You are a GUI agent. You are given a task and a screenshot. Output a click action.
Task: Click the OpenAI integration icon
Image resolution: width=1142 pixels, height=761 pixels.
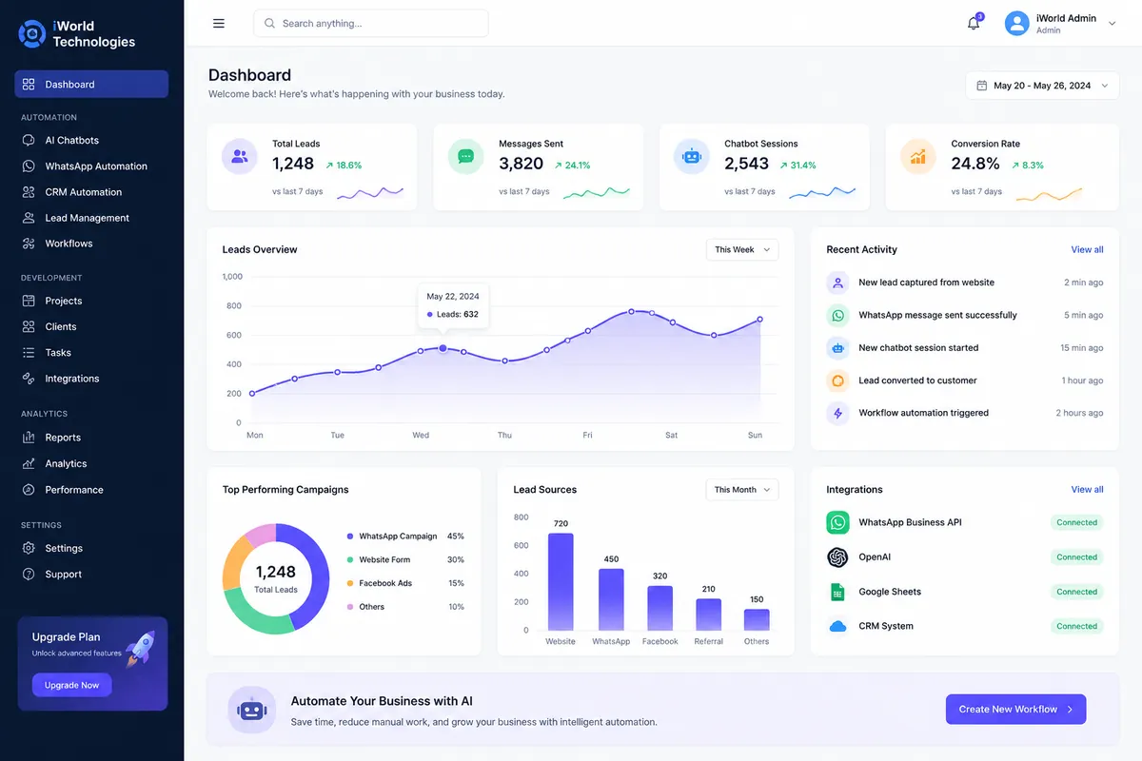tap(837, 557)
